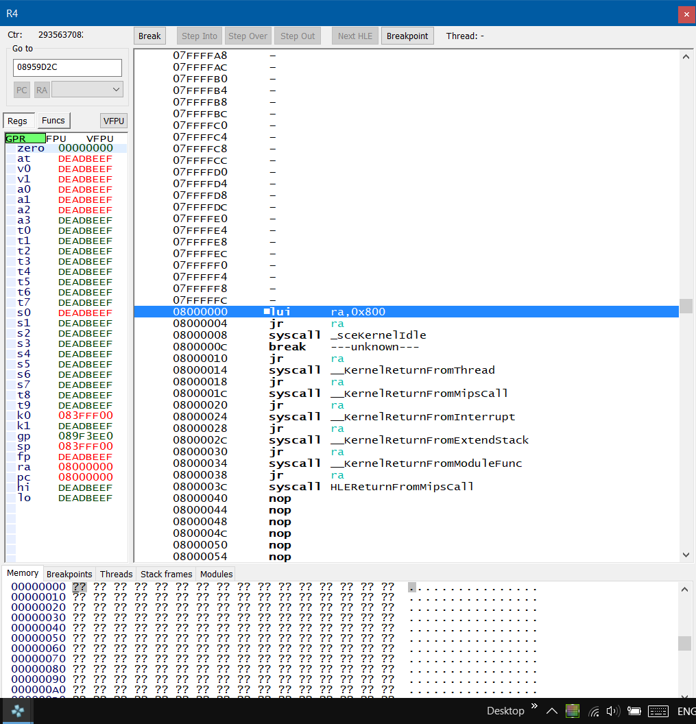The height and width of the screenshot is (724, 696).
Task: Open the VFPU registers window
Action: pyautogui.click(x=113, y=120)
